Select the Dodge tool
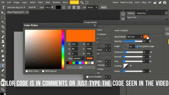This screenshot has width=169, height=95. (3, 61)
